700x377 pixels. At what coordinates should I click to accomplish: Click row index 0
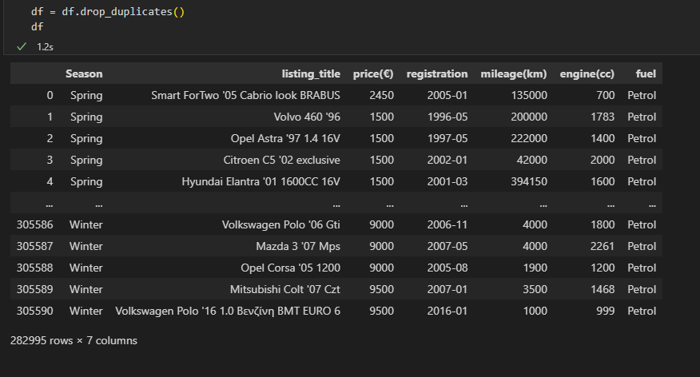click(x=50, y=95)
